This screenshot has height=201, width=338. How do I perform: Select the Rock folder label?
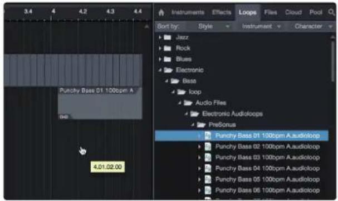[183, 48]
